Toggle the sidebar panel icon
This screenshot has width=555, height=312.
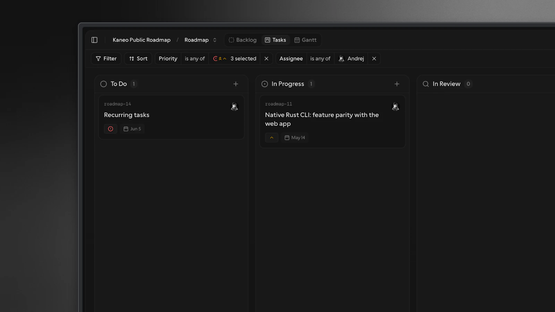point(94,40)
